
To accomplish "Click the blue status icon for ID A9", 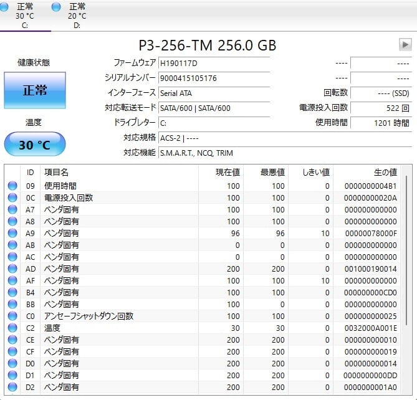I will click(12, 234).
